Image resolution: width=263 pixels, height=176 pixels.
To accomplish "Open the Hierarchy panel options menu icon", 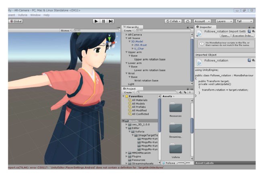I will (x=192, y=28).
